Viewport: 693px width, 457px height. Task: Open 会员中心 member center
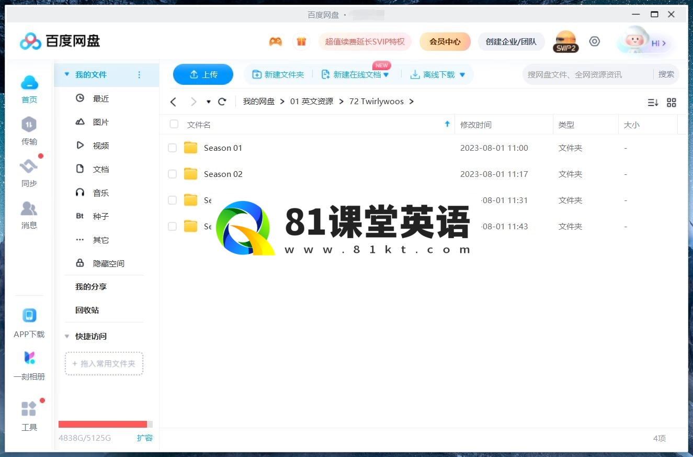coord(445,41)
